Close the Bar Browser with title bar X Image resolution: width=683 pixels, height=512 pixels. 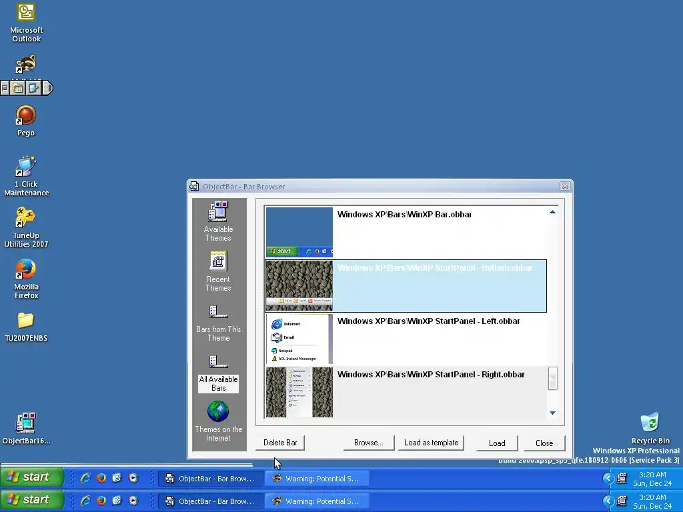pos(565,186)
